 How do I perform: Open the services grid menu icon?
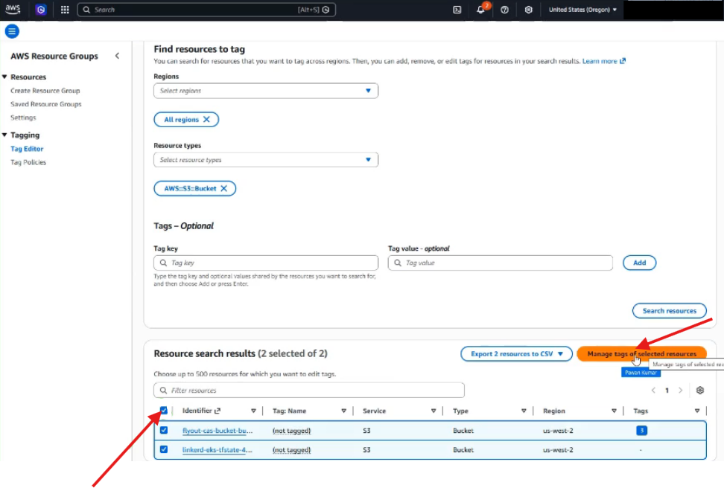tap(65, 10)
